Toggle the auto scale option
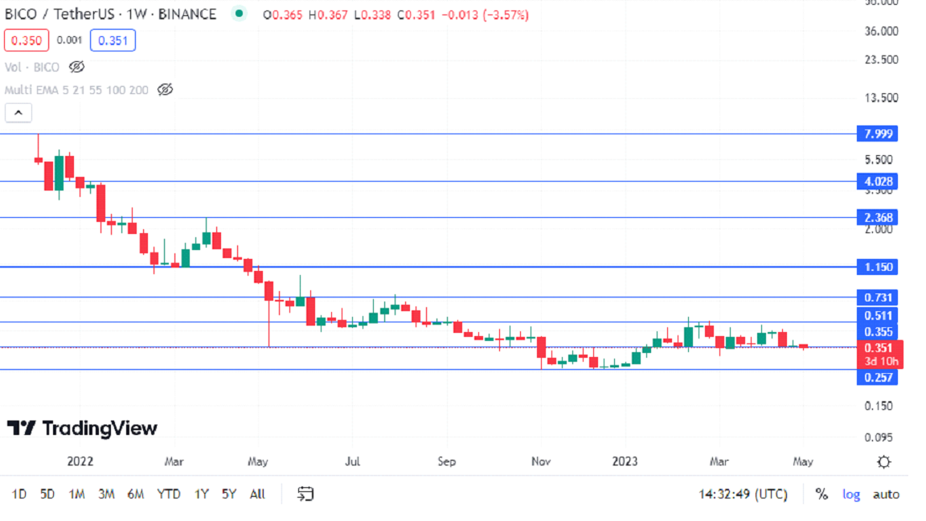The width and height of the screenshot is (926, 521). pos(886,494)
